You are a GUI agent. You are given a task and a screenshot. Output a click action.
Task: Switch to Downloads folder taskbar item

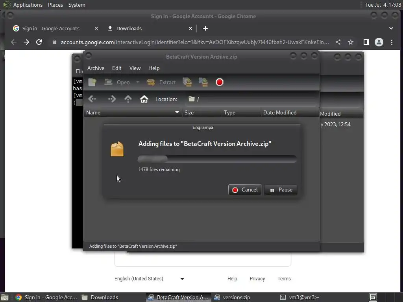coord(100,297)
